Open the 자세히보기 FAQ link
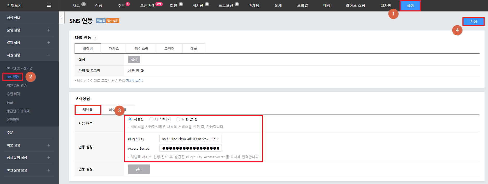Viewport: 488px width, 184px height. (135, 81)
